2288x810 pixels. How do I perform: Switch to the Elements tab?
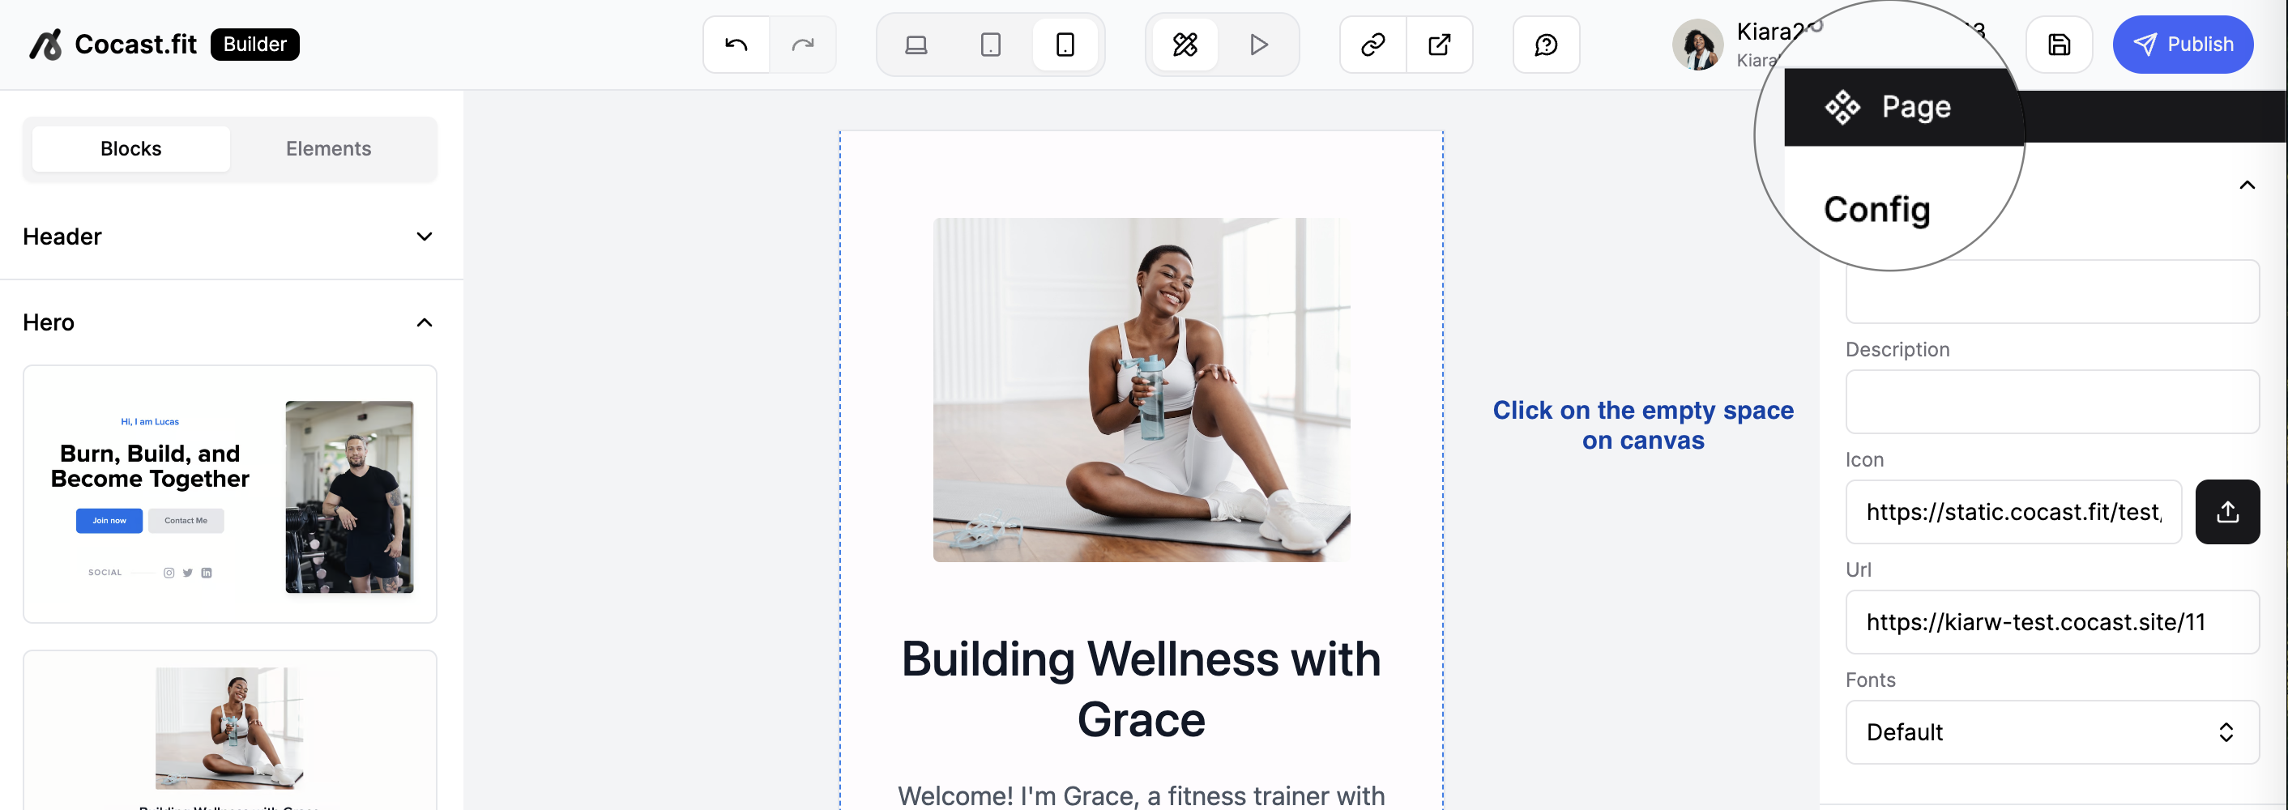329,148
